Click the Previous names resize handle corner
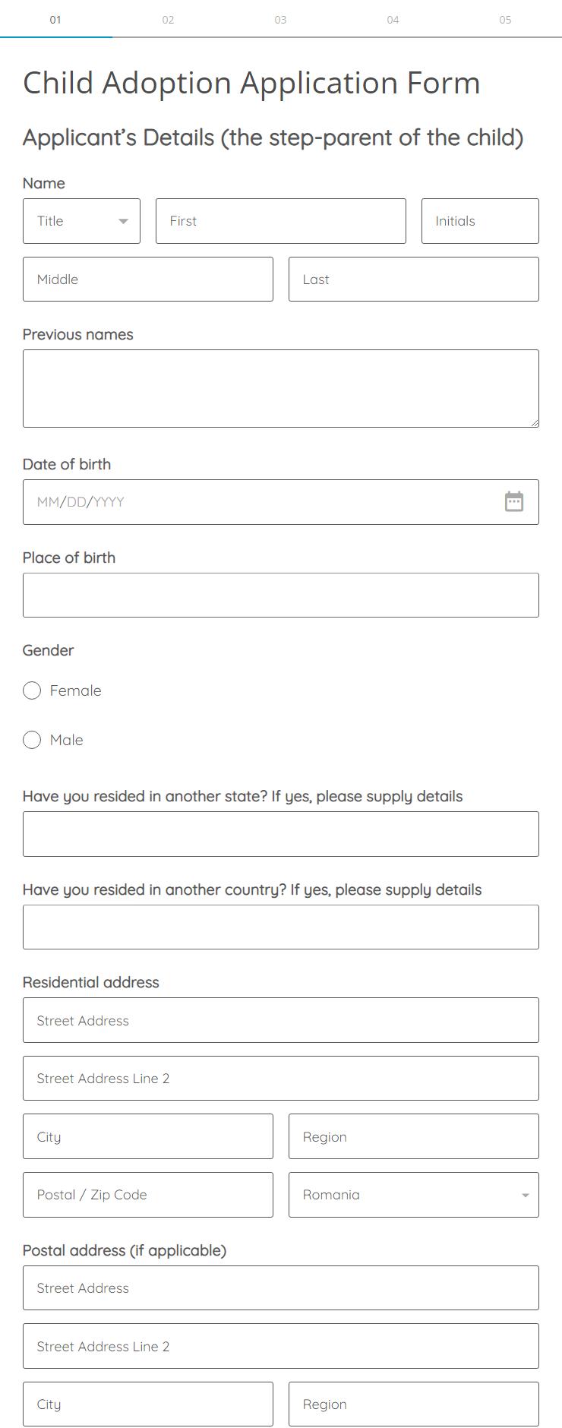This screenshot has height=1428, width=562. pyautogui.click(x=535, y=423)
